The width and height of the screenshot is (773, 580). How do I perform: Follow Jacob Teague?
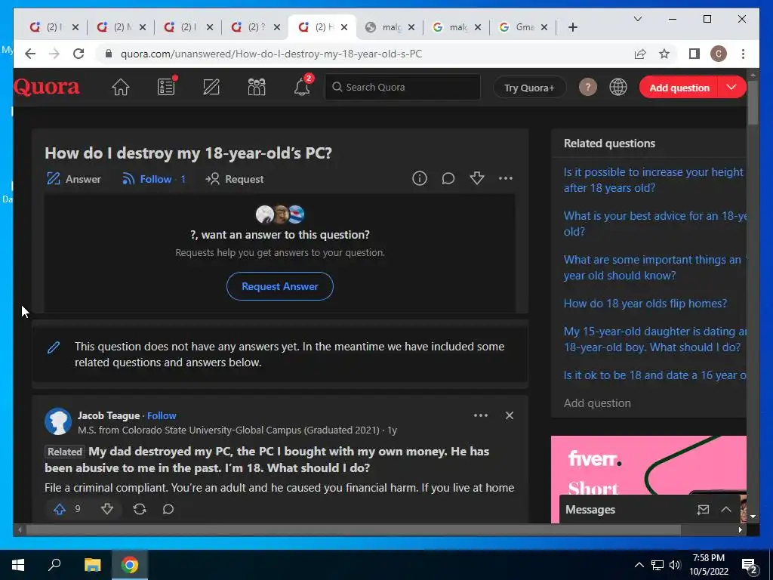(162, 415)
